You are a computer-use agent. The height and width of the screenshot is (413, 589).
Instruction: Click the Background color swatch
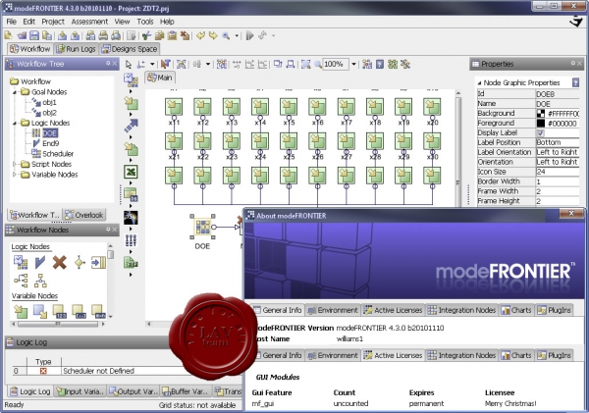click(x=541, y=114)
